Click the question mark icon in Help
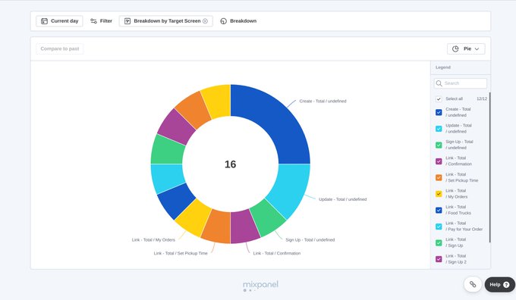Viewport: 516px width, 300px height. click(506, 285)
